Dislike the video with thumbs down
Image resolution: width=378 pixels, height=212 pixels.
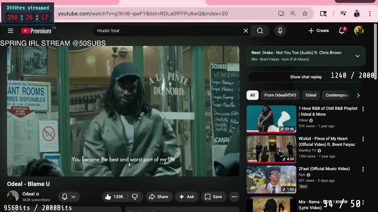click(135, 197)
